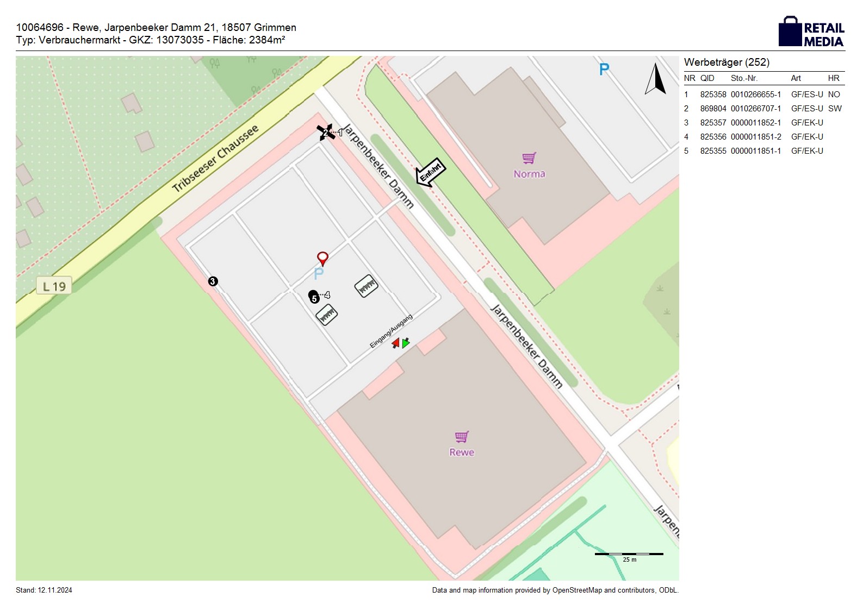Click the Einfahrt entry arrow
Screen dimensions: 863x610
pos(431,173)
